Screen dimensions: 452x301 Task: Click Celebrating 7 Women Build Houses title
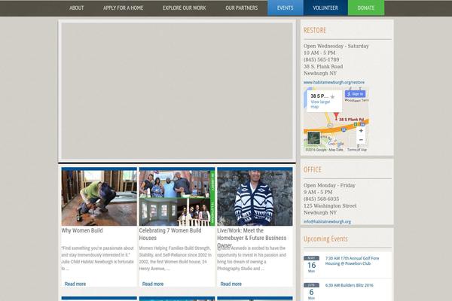pyautogui.click(x=170, y=234)
